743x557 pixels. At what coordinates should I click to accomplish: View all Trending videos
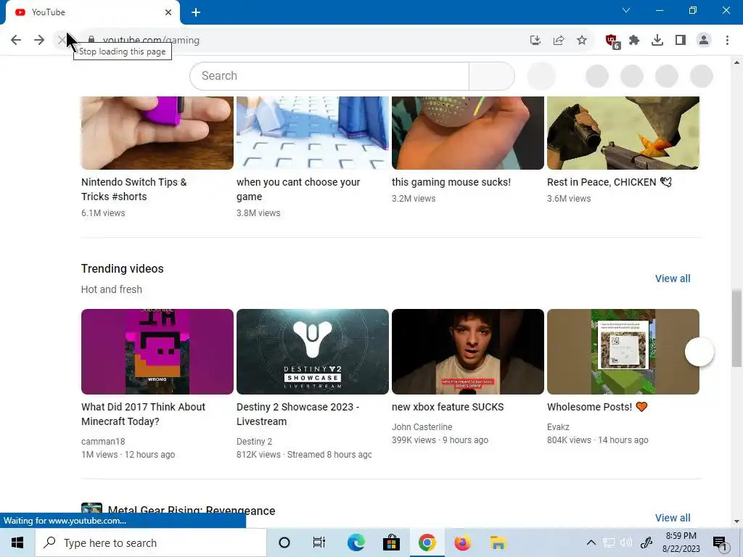(x=673, y=278)
